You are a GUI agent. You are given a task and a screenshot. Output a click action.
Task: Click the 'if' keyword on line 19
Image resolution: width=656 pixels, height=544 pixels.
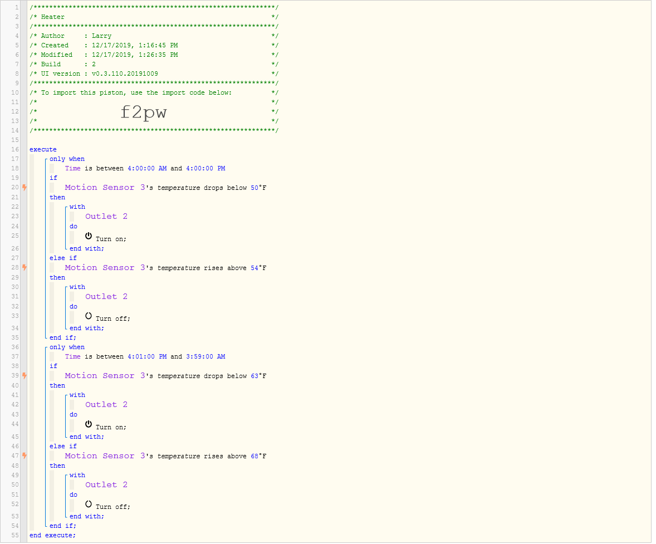(53, 178)
